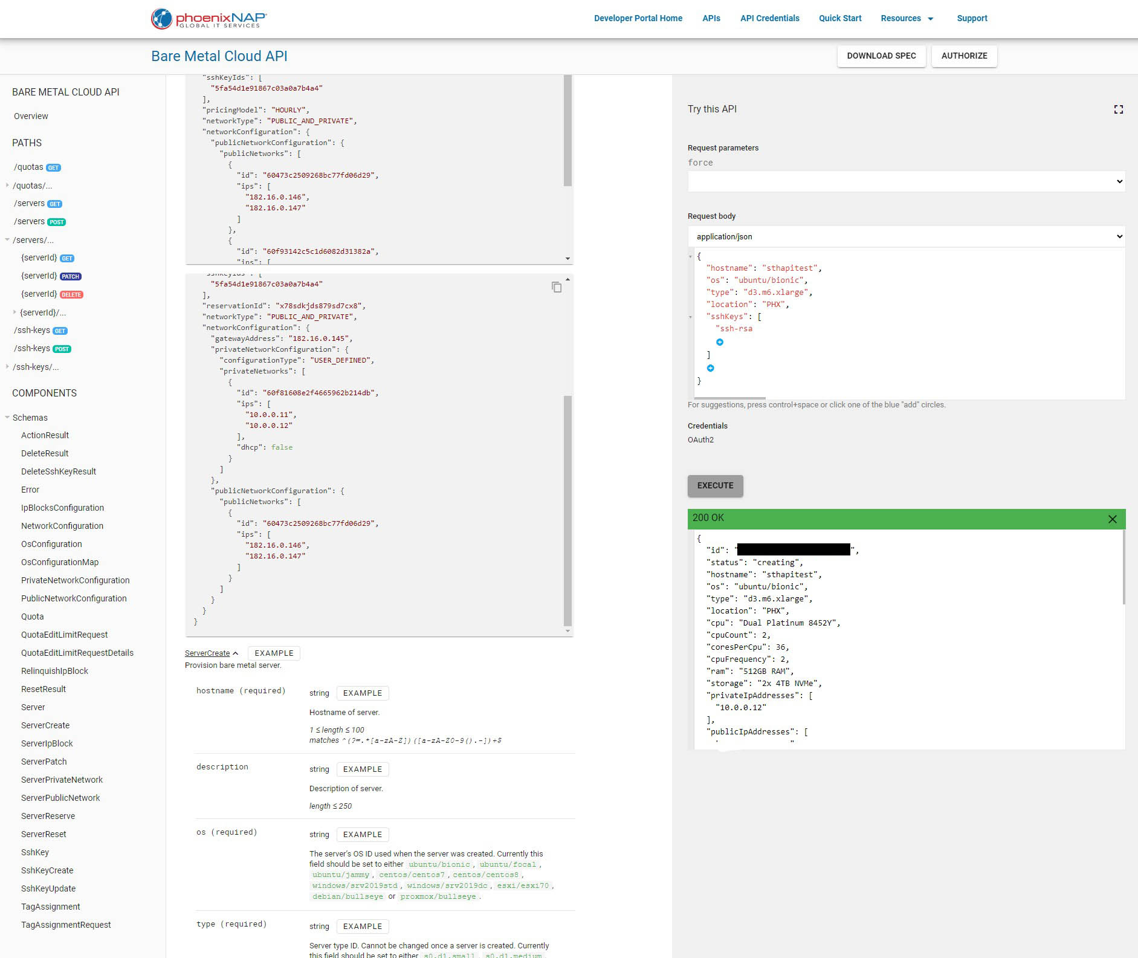Click into the request body JSON editor
The height and width of the screenshot is (958, 1138).
(x=910, y=323)
